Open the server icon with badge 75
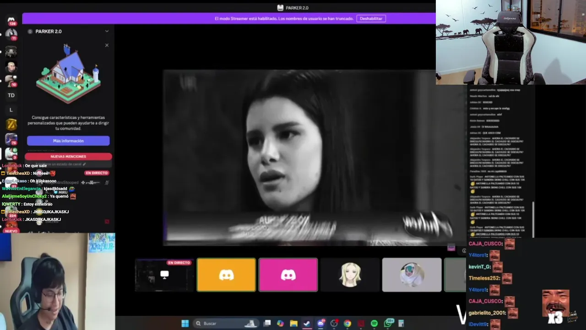The width and height of the screenshot is (586, 330). pos(11,139)
